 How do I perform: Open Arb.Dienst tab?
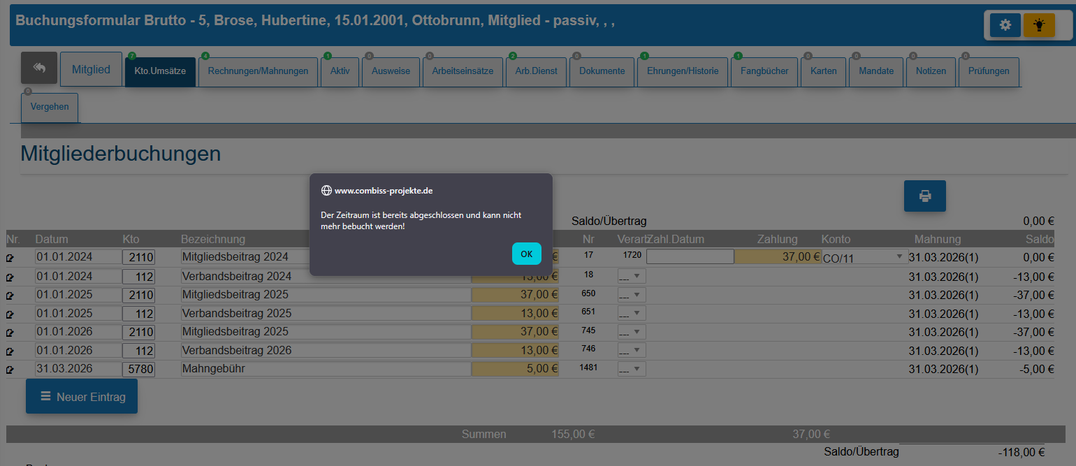tap(536, 71)
